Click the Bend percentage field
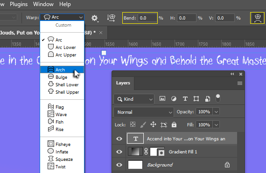 (147, 18)
